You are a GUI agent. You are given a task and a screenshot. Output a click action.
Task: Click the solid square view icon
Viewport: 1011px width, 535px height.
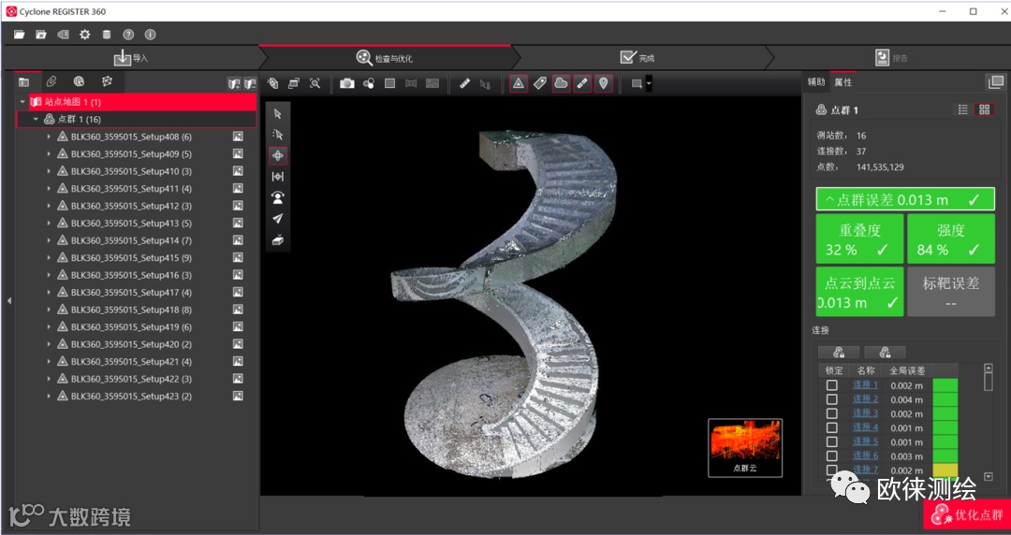pos(390,83)
